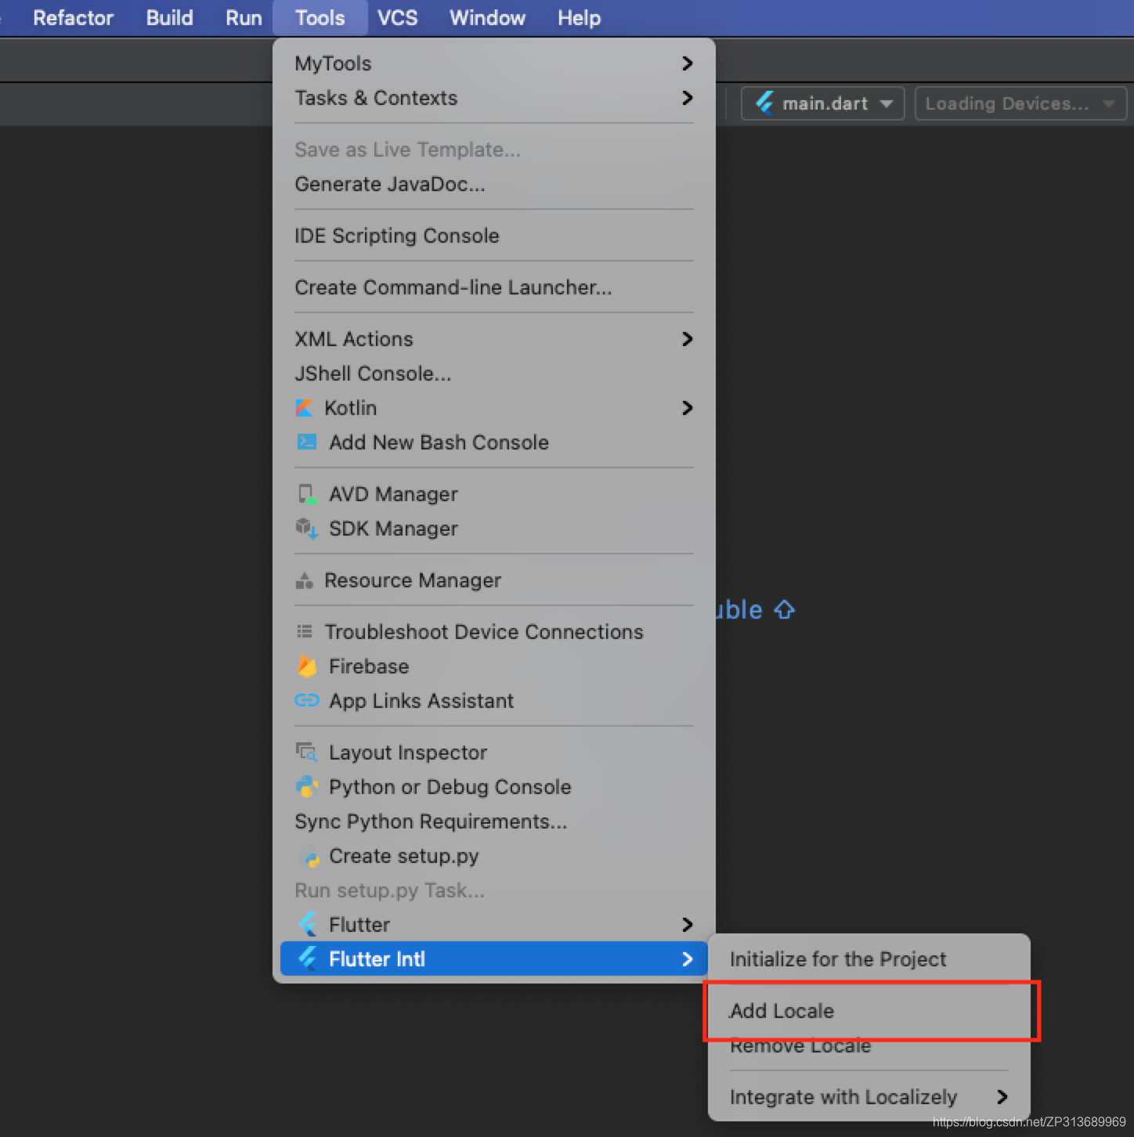Click the App Links Assistant chain icon

(306, 700)
